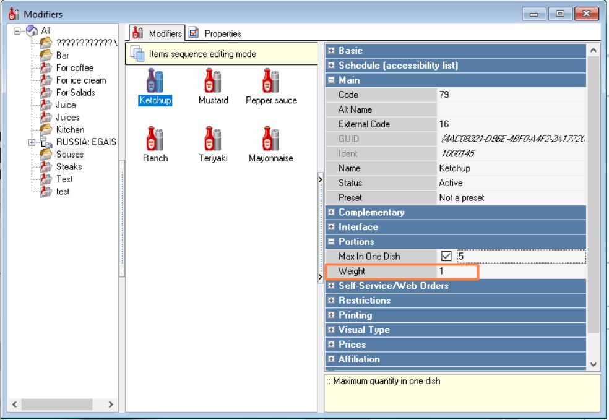This screenshot has width=609, height=420.
Task: Switch to the Modifiers tab
Action: point(157,33)
